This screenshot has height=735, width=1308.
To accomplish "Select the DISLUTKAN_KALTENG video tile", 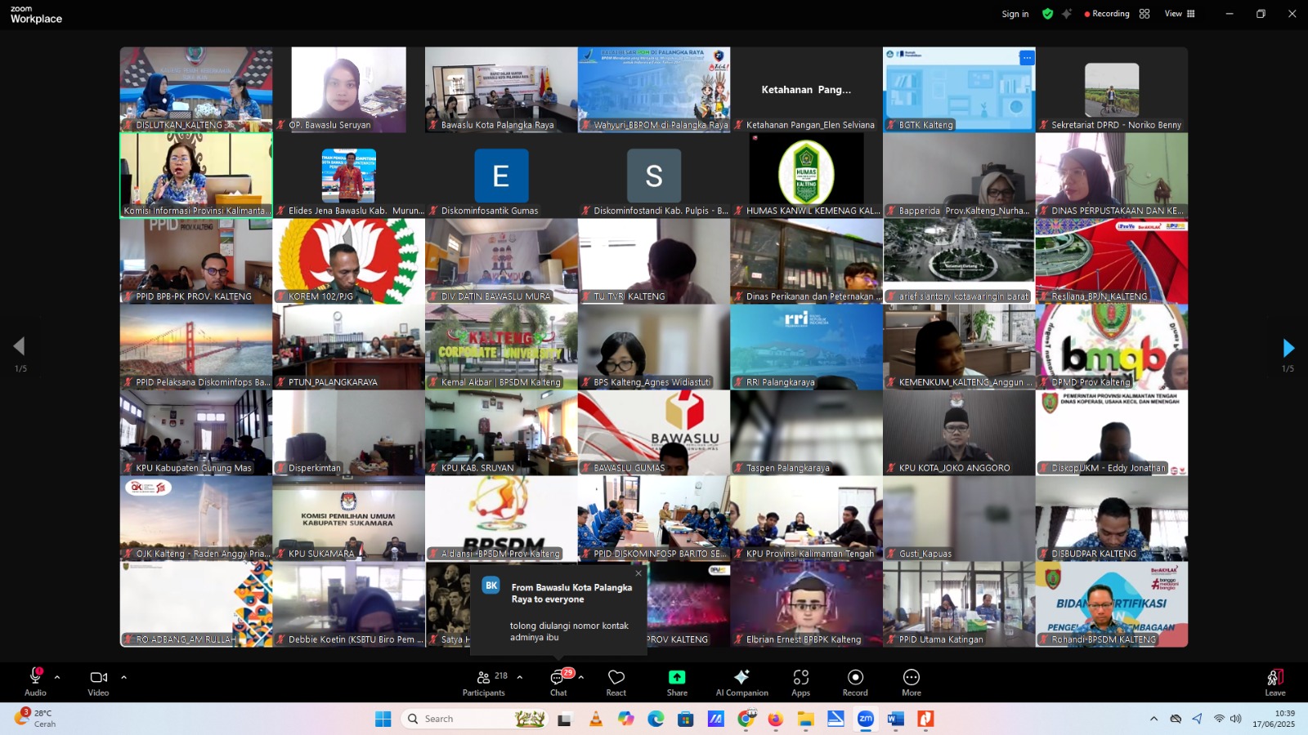I will (x=196, y=90).
